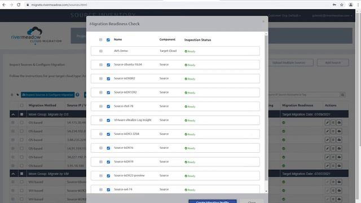The image size is (361, 203).
Task: Click the RiverMeadow Cloud Migration logo
Action: (x=36, y=35)
